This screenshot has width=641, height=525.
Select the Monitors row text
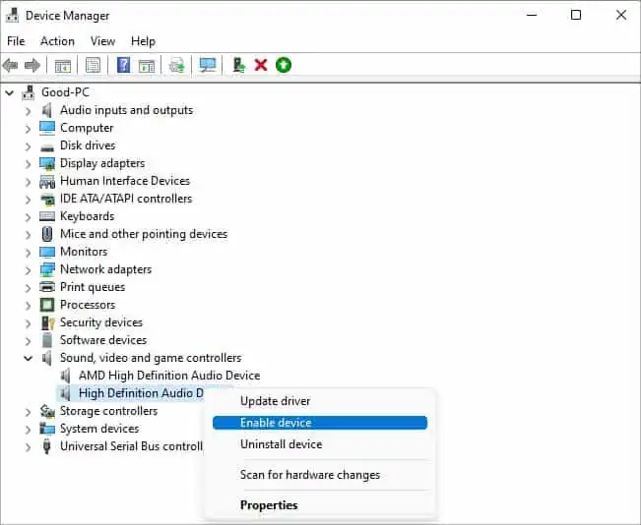coord(84,252)
